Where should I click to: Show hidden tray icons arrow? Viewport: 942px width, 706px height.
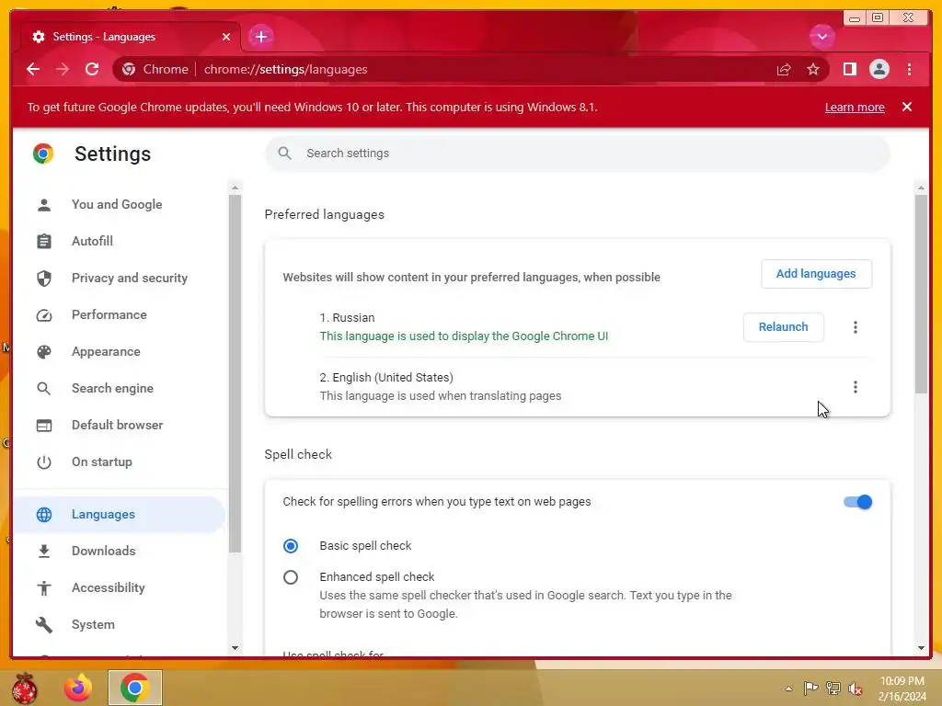click(x=788, y=689)
